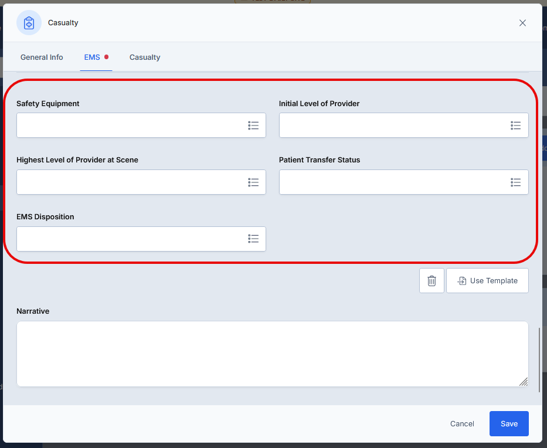Select the EMS tab
547x448 pixels.
96,57
